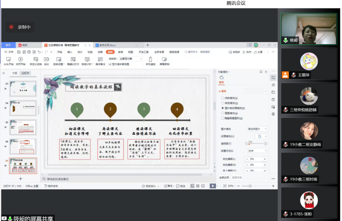Enable 隐藏背景图形 checkbox
Viewport: 342px width, 221px height.
coord(222,118)
